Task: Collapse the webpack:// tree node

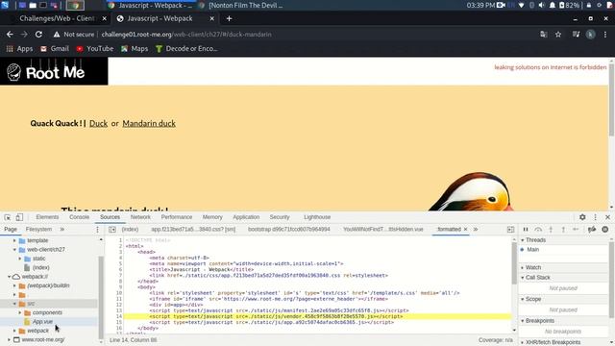Action: (9, 277)
